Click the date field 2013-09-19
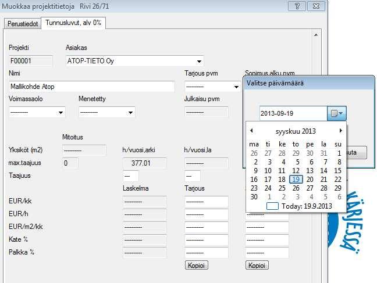This screenshot has height=283, width=377. coord(293,113)
